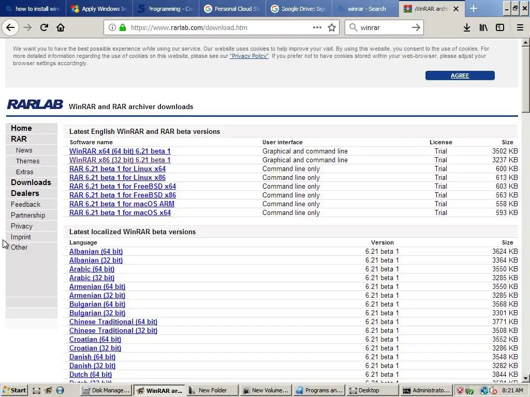Screen dimensions: 530x397
Task: Open the downloads arrow icon in toolbar
Action: [x=466, y=28]
